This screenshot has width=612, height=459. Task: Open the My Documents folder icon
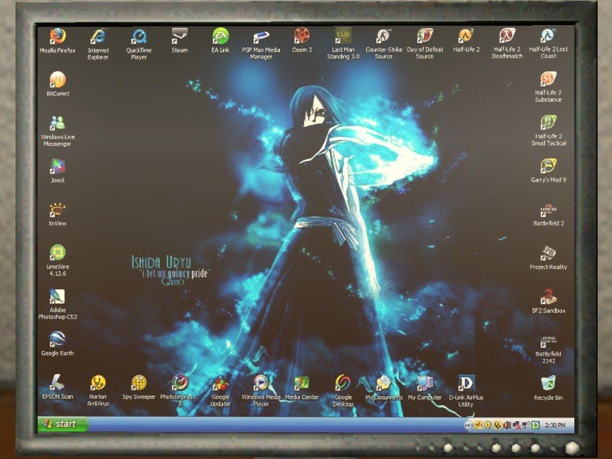point(384,382)
